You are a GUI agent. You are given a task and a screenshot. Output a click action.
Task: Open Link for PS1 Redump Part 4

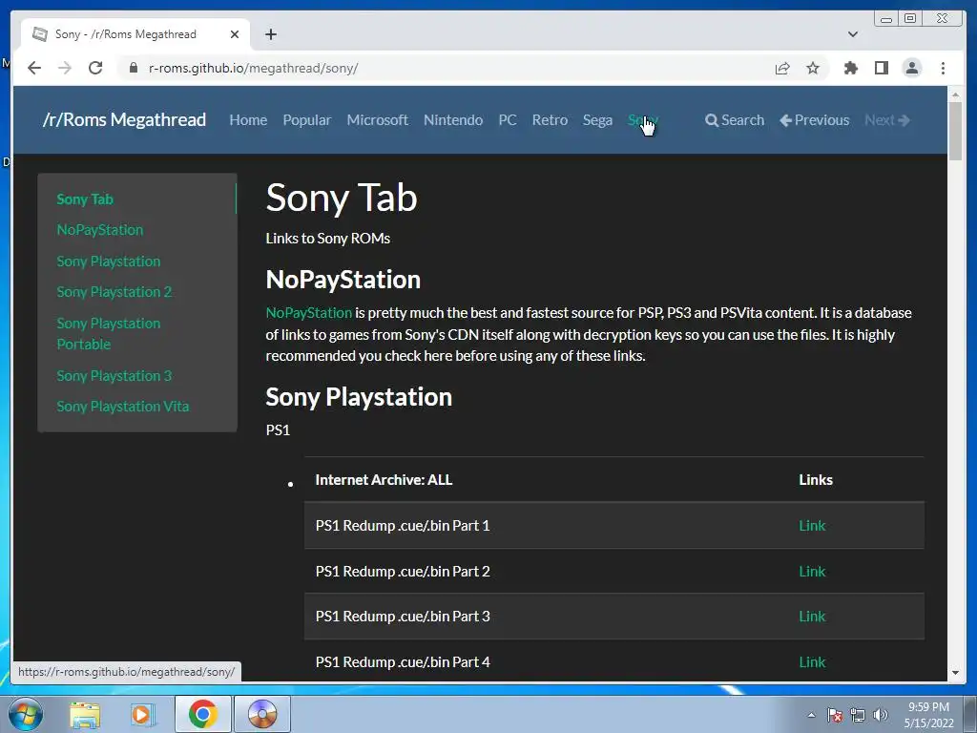tap(812, 662)
